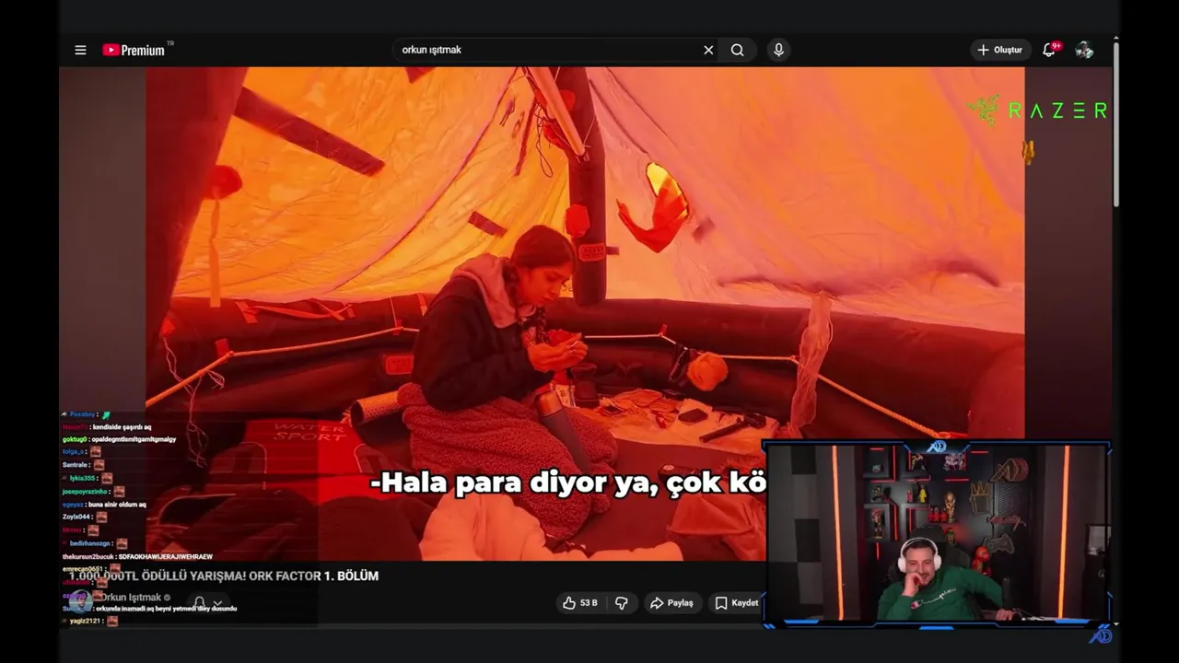Click the video player to pause playback
The height and width of the screenshot is (663, 1179).
click(585, 313)
